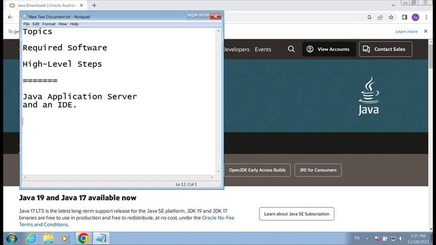
Task: Open the Notepad File menu
Action: click(x=26, y=24)
